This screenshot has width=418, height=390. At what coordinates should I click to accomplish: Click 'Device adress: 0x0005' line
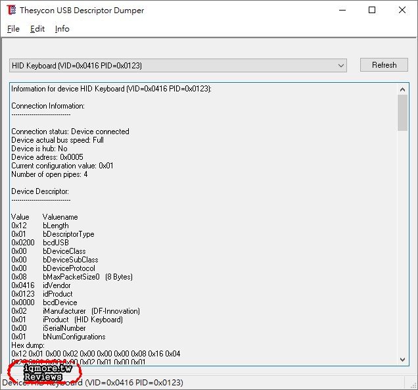pyautogui.click(x=47, y=157)
